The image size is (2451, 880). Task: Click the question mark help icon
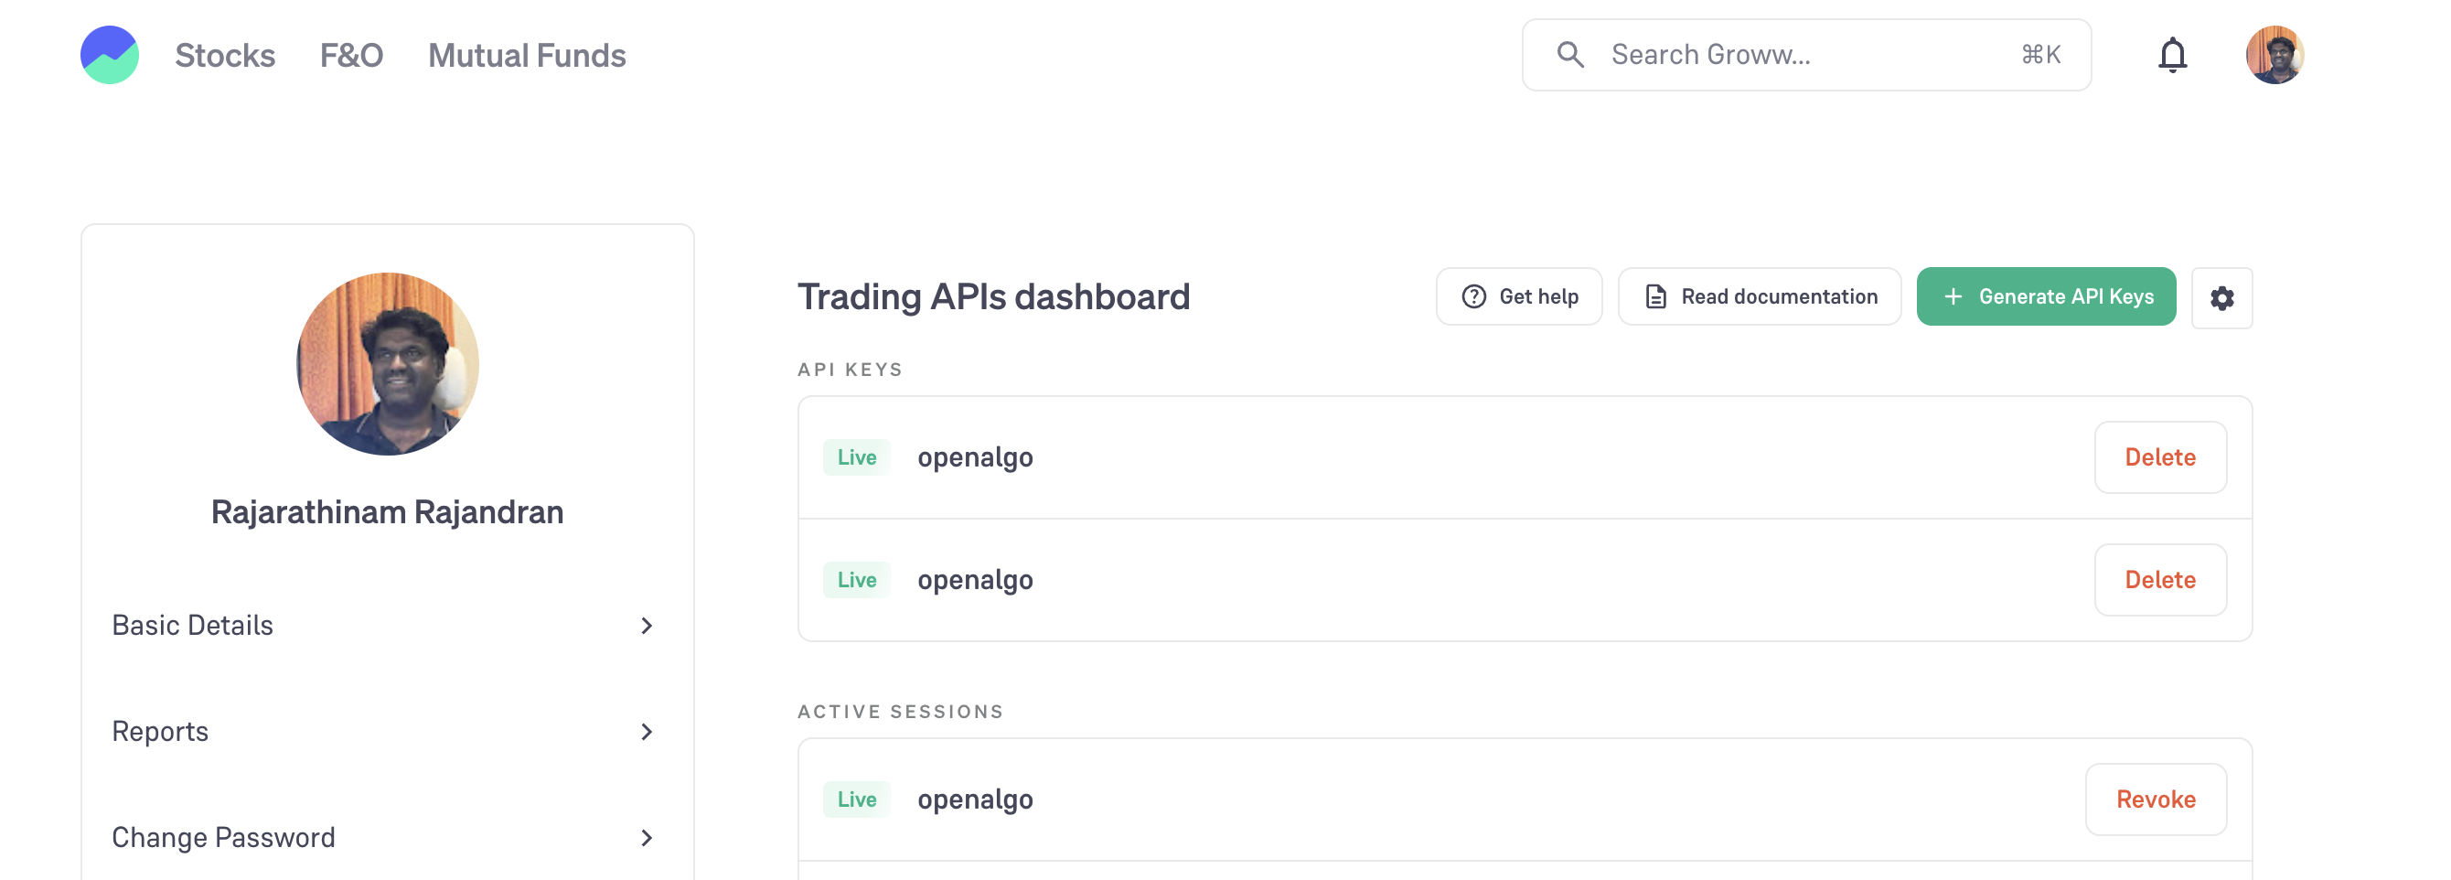[1474, 296]
